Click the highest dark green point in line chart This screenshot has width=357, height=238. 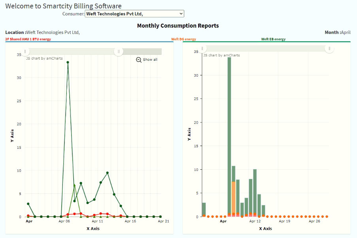(x=68, y=62)
